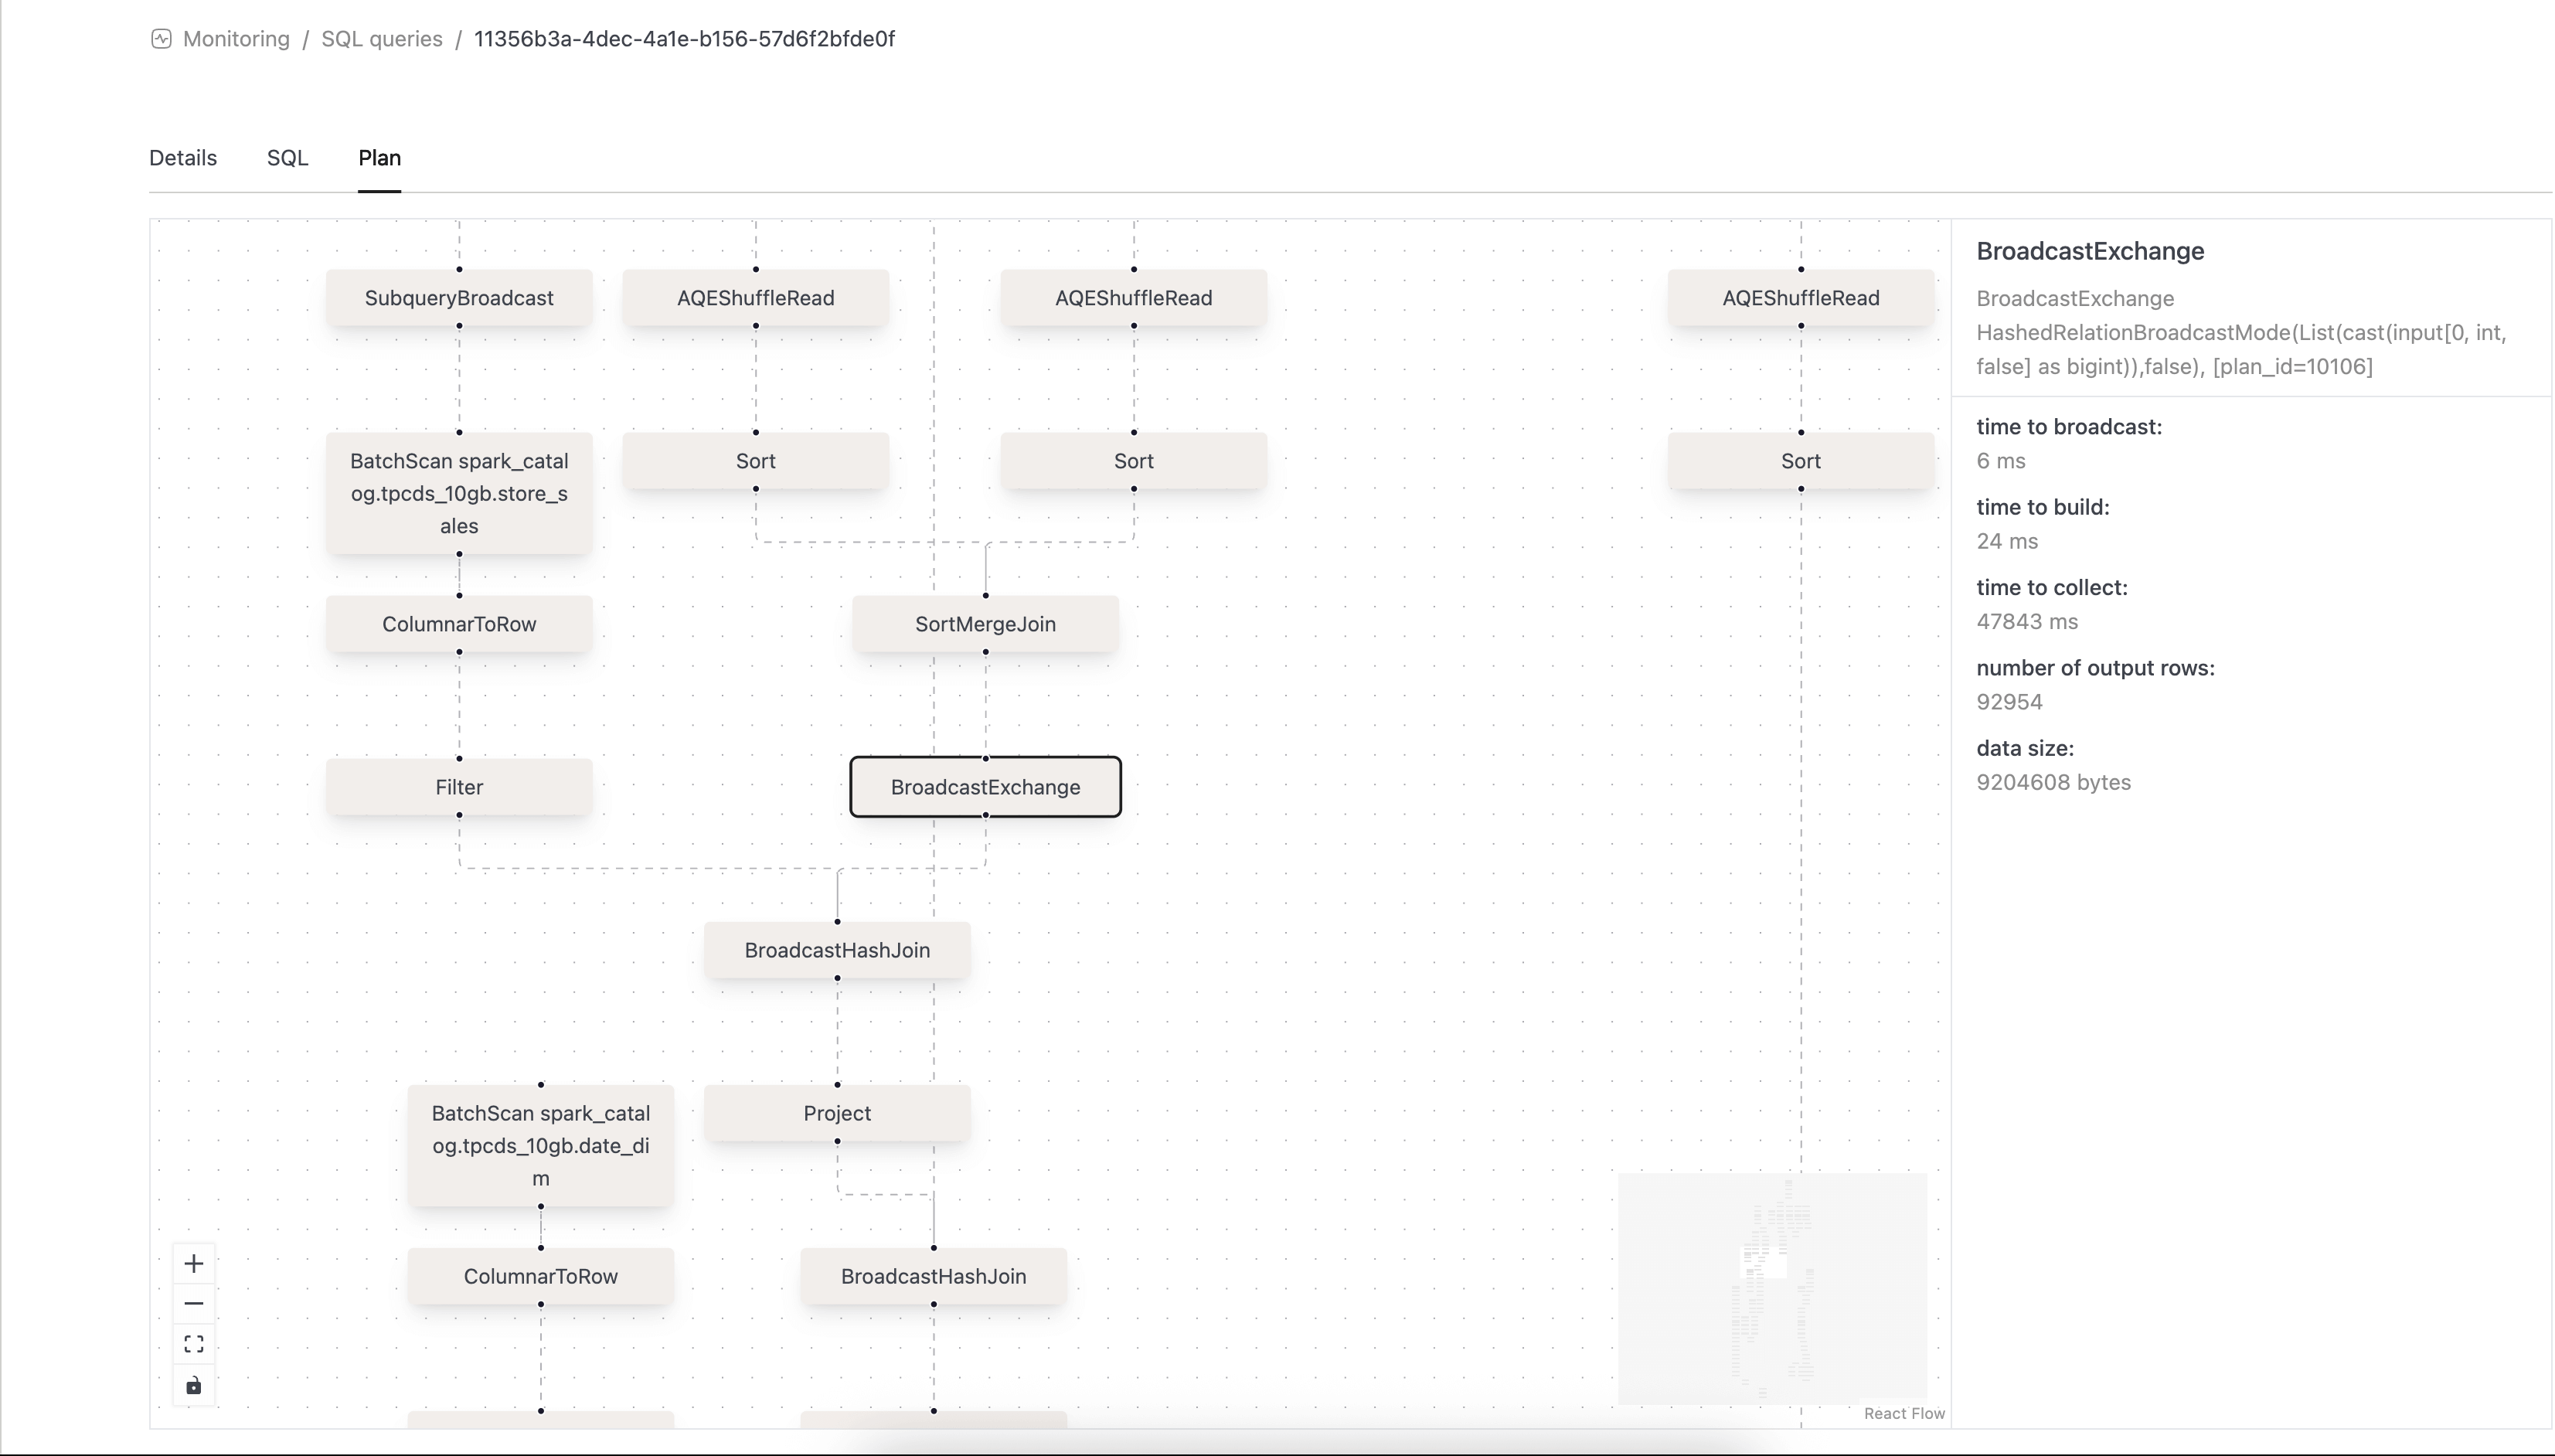Image resolution: width=2555 pixels, height=1456 pixels.
Task: Select the date_dim BatchScan node
Action: pos(541,1146)
